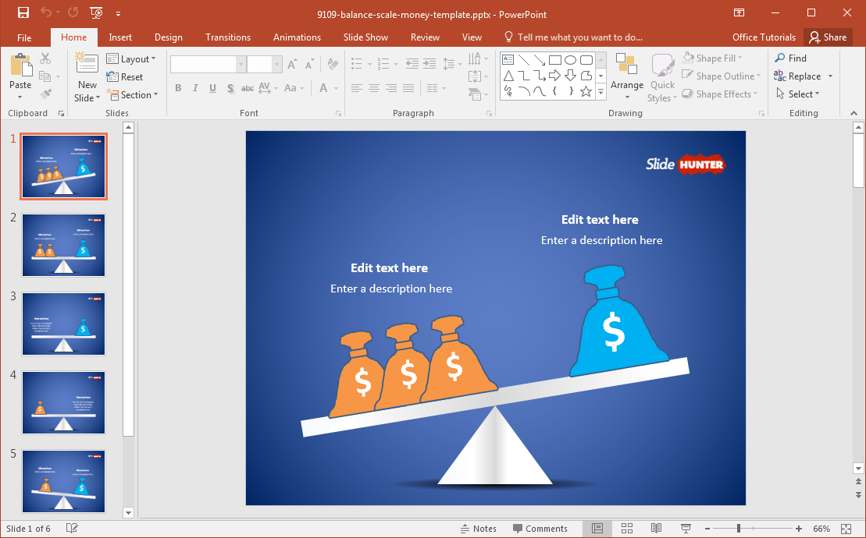The width and height of the screenshot is (866, 538).
Task: Select slide 3 thumbnail
Action: pos(64,324)
